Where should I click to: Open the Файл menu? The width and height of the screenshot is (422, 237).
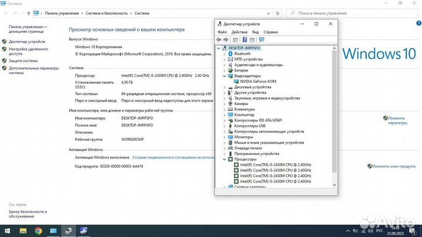(x=222, y=32)
